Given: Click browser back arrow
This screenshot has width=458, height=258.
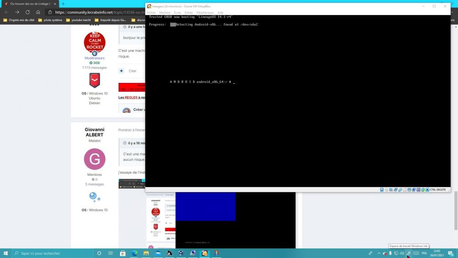Looking at the screenshot, I should tap(7, 12).
